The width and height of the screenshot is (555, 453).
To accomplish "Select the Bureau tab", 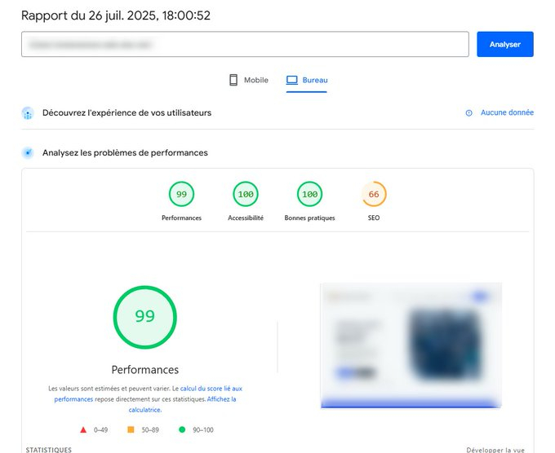I will (307, 80).
